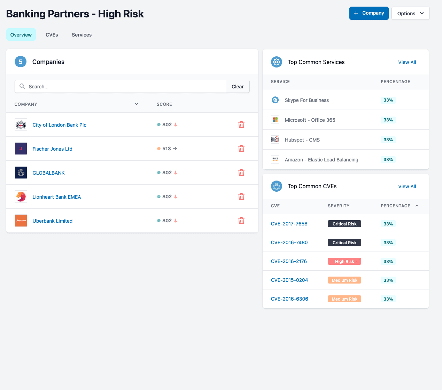This screenshot has width=442, height=390.
Task: Click the Skype For Business icon
Action: [275, 100]
